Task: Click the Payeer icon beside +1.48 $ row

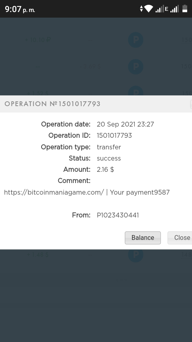Action: 136,255
